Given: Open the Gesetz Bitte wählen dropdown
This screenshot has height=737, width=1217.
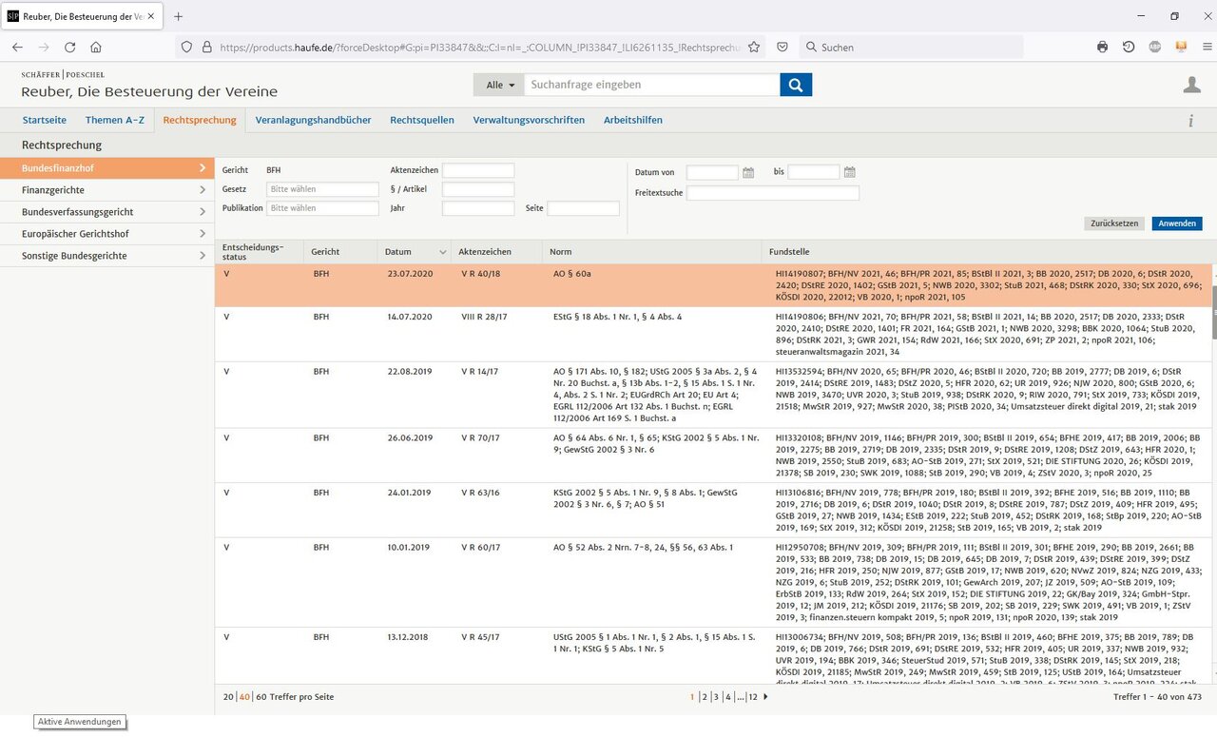Looking at the screenshot, I should pos(323,189).
